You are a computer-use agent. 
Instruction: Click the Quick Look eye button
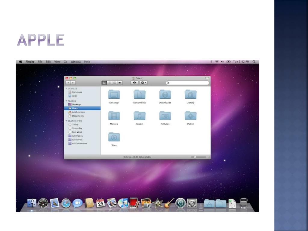pyautogui.click(x=134, y=83)
